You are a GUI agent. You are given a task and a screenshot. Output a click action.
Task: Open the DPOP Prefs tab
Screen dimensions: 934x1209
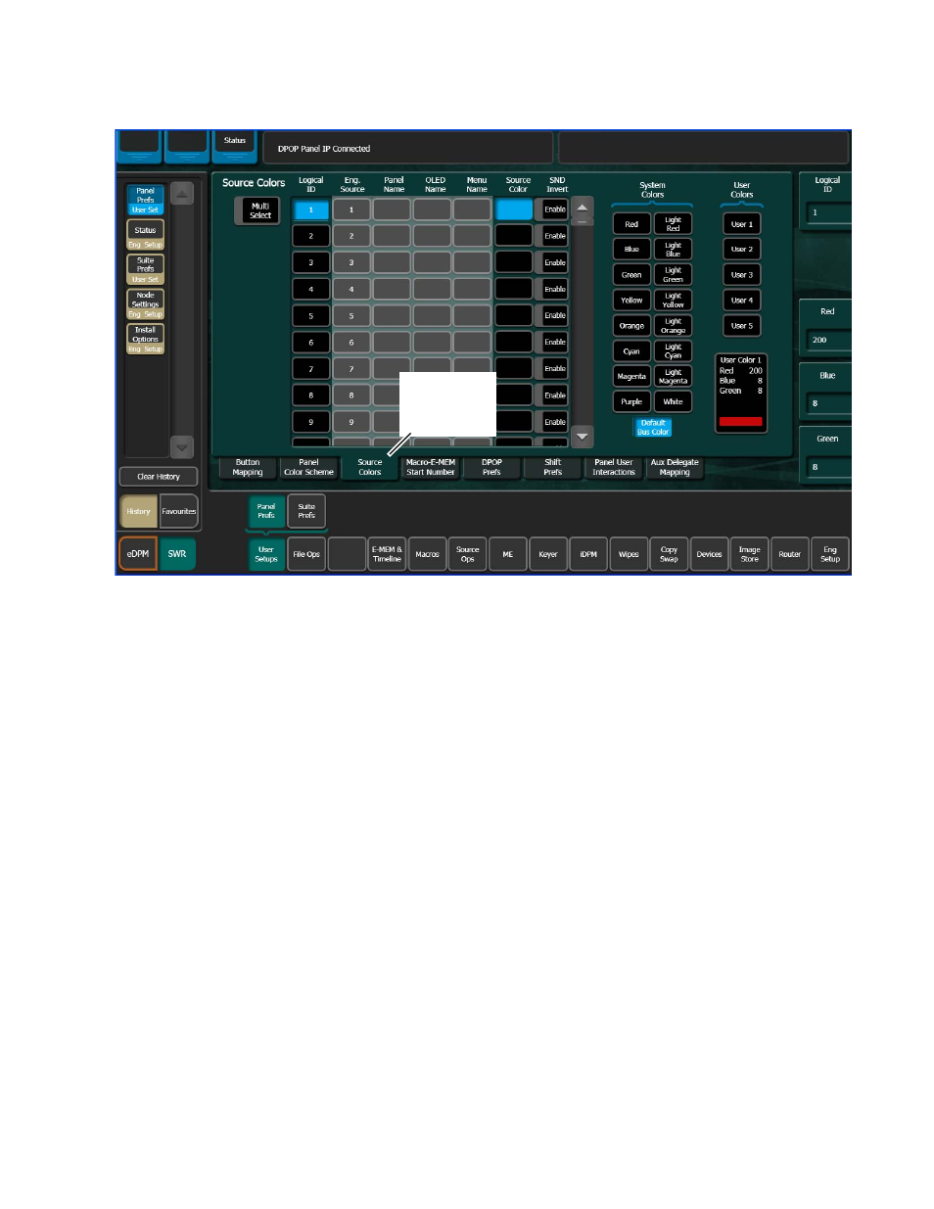pyautogui.click(x=491, y=468)
